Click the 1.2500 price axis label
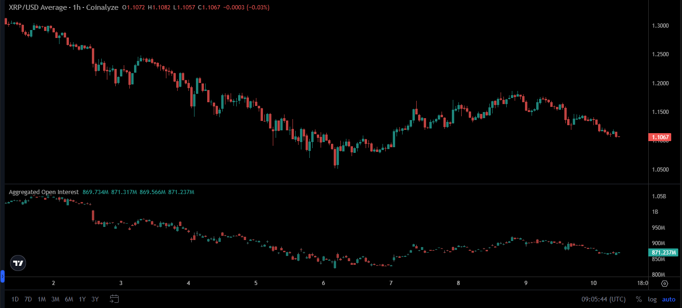 pyautogui.click(x=660, y=54)
